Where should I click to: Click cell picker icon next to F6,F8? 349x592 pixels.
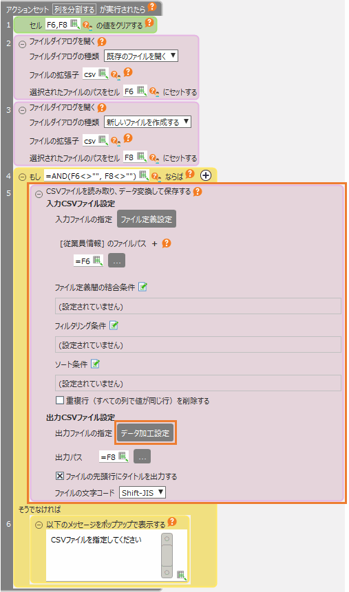click(75, 25)
